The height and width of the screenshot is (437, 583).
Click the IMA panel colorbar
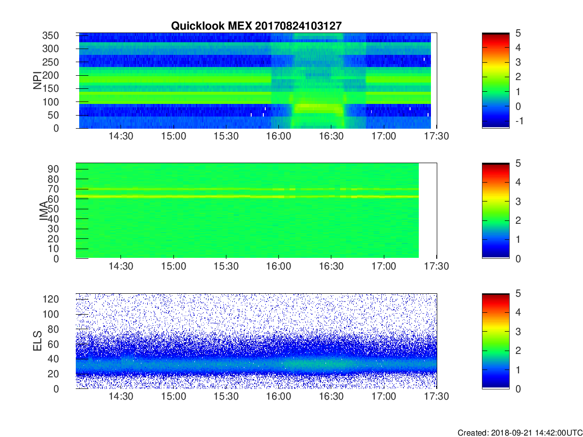pos(496,211)
